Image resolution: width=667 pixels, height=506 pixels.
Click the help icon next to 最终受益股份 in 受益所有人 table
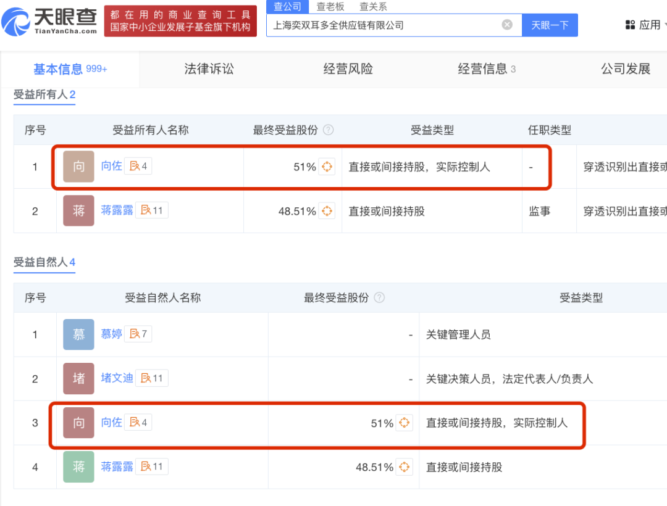(329, 130)
